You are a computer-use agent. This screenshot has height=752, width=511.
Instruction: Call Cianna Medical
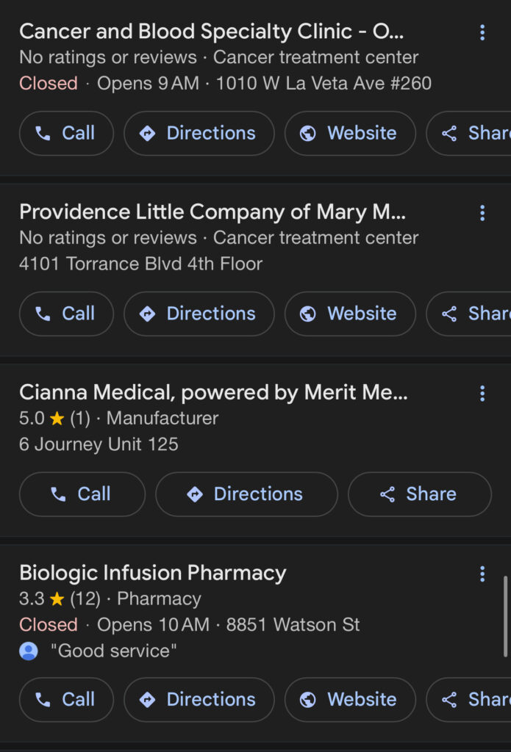point(82,494)
